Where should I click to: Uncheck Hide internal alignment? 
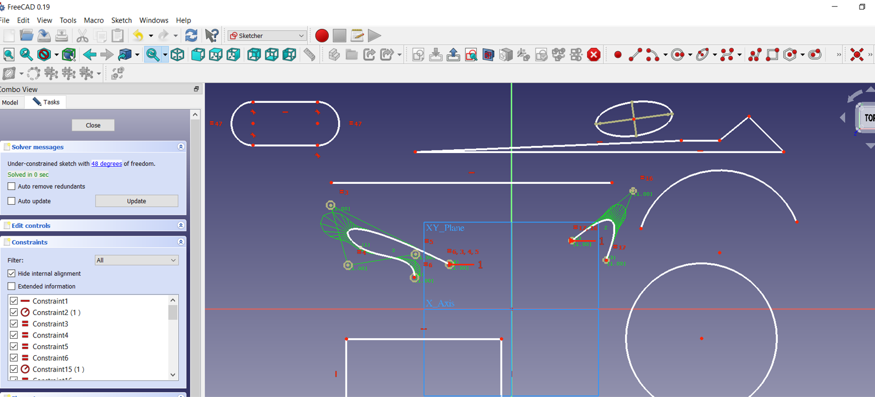click(12, 274)
